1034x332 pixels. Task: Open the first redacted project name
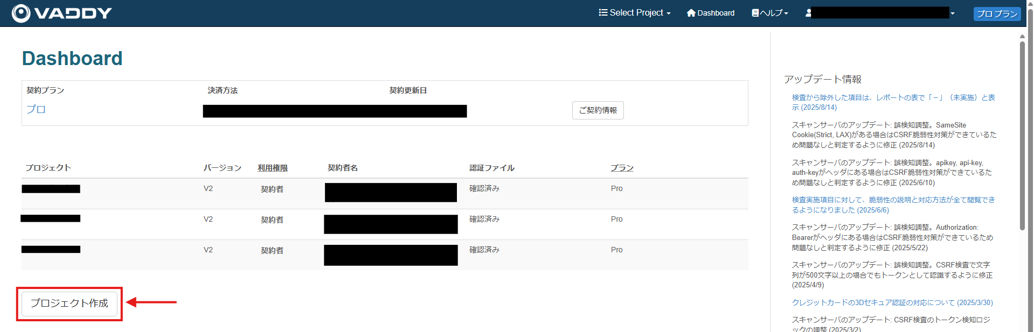pyautogui.click(x=51, y=189)
